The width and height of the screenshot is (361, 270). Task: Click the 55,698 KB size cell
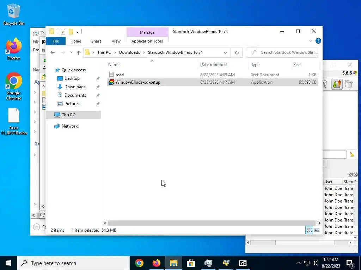tap(307, 82)
